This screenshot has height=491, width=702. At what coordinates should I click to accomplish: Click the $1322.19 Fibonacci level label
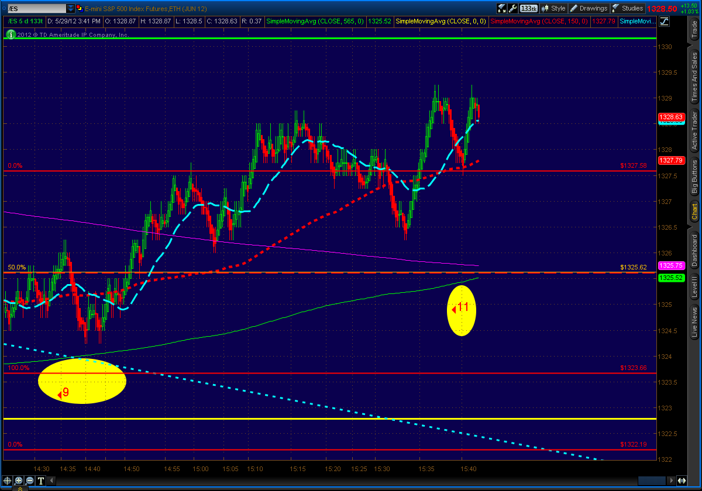634,445
